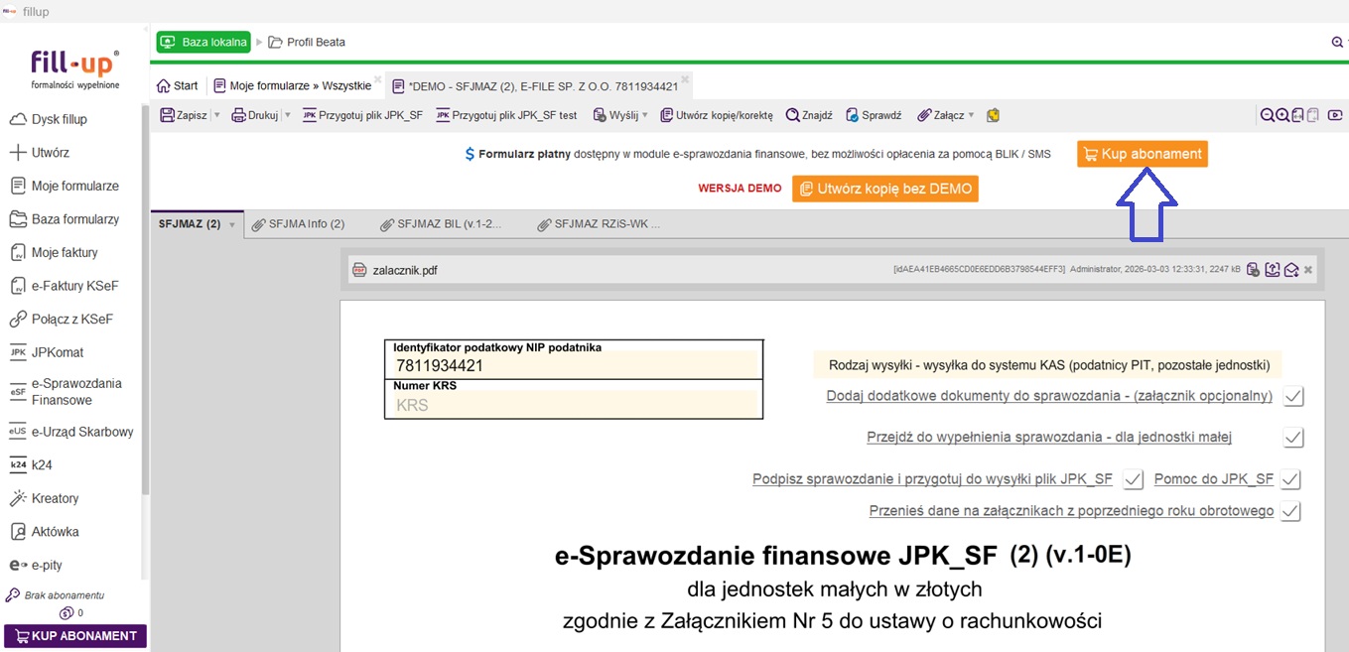Click Utwórz kopię bez DEMO button
The width and height of the screenshot is (1349, 652).
[x=884, y=189]
